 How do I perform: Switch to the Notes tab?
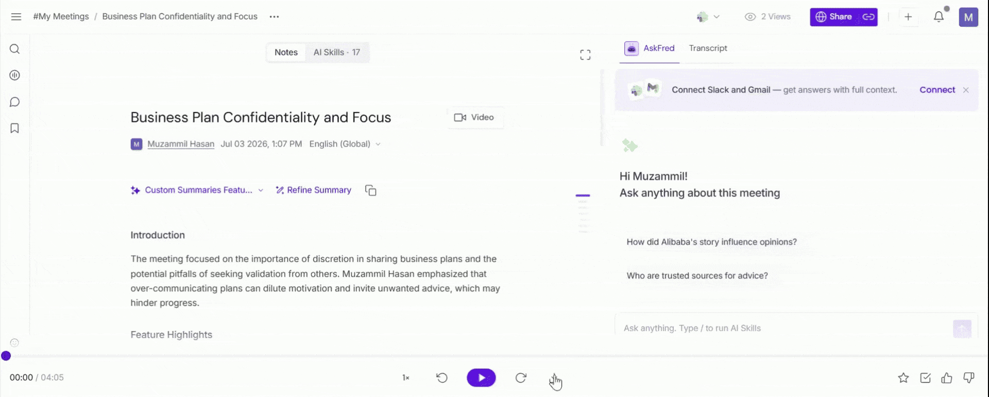pos(286,52)
